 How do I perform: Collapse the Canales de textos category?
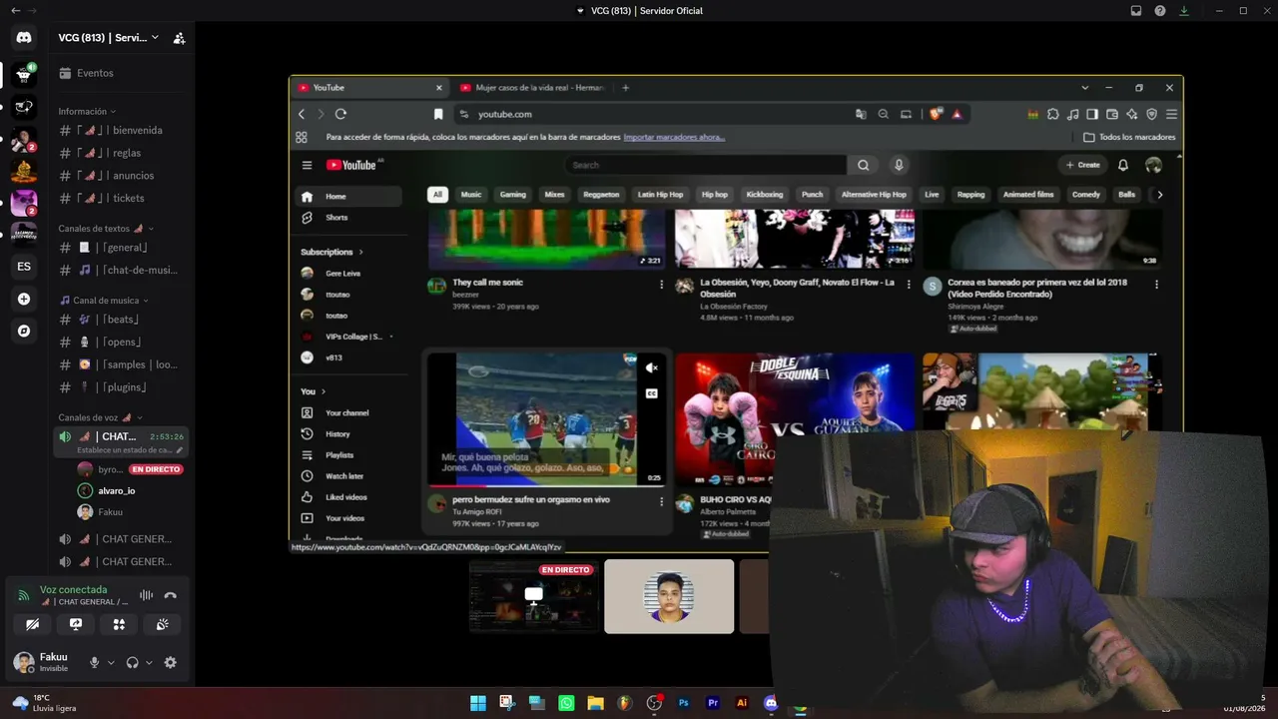(x=104, y=229)
